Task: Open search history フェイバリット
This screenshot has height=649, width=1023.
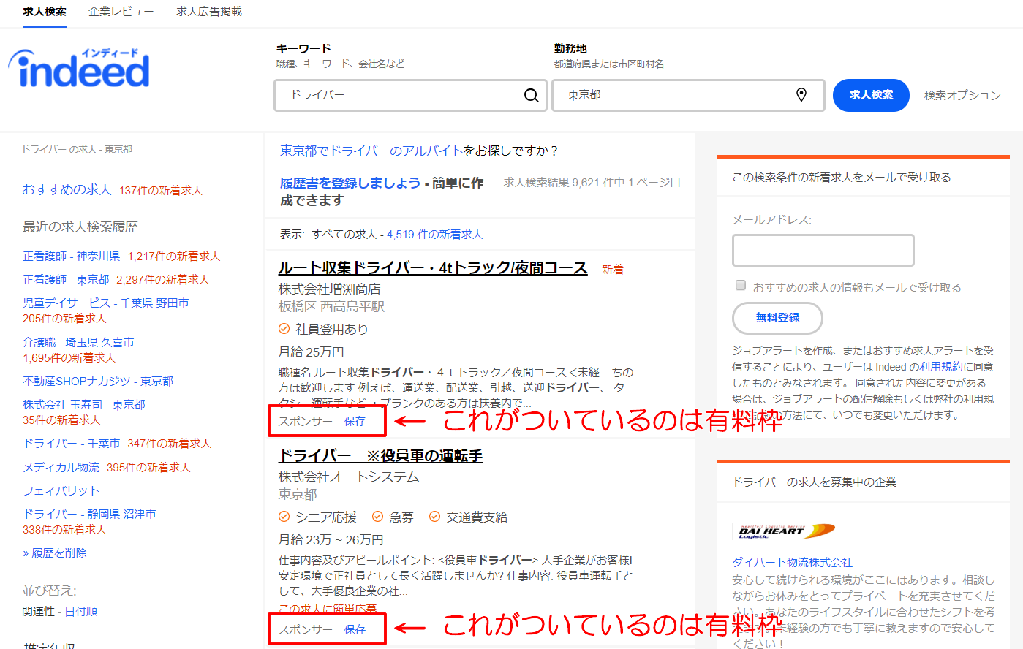Action: point(61,491)
